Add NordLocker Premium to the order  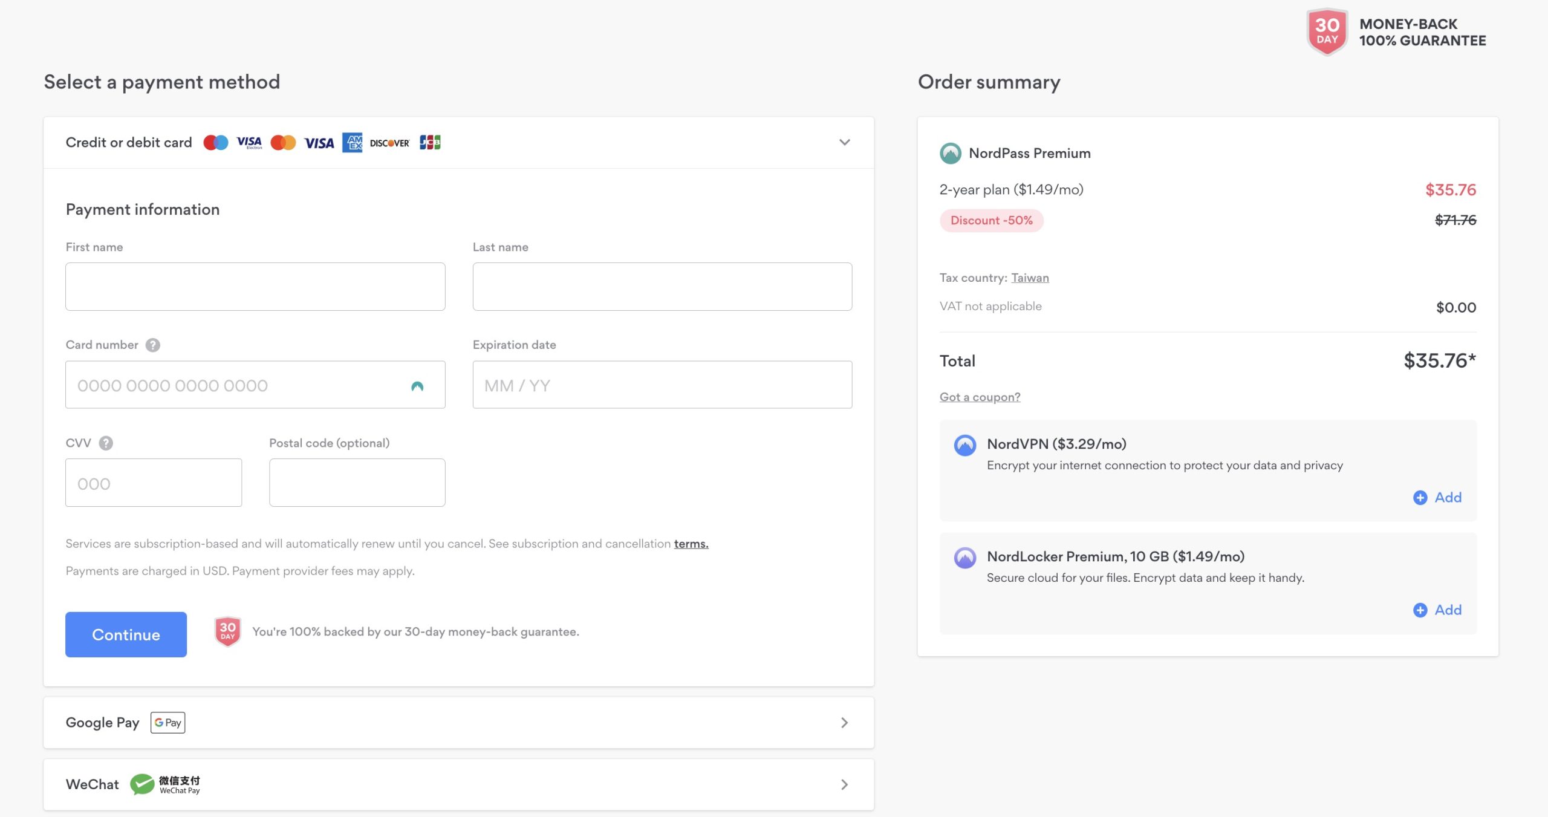pos(1437,610)
